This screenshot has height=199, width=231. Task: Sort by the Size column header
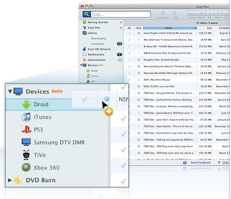pos(205,28)
